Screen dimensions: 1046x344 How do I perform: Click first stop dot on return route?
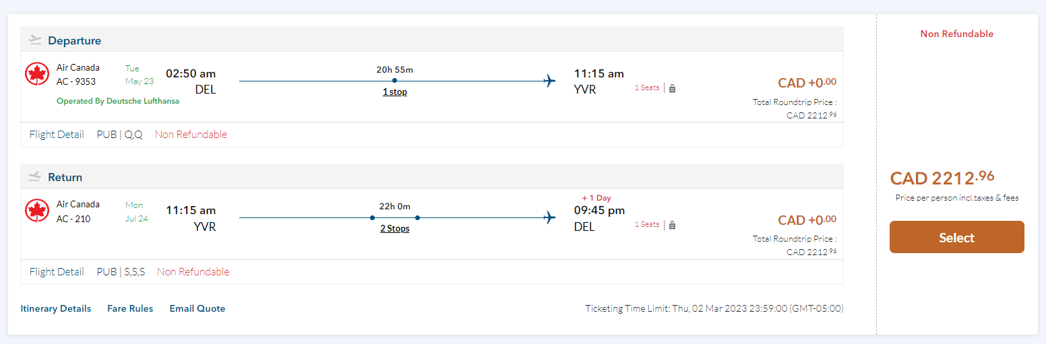[372, 217]
